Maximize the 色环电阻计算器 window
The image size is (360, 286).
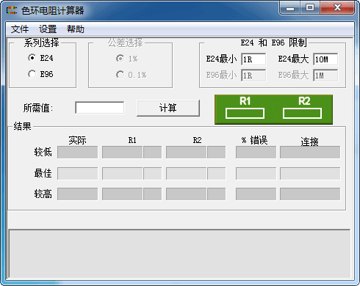[310, 8]
